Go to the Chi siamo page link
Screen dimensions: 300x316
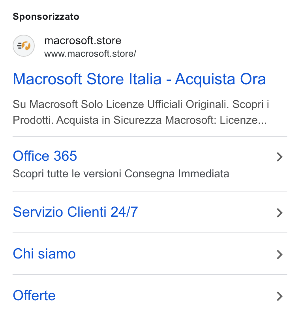[44, 254]
